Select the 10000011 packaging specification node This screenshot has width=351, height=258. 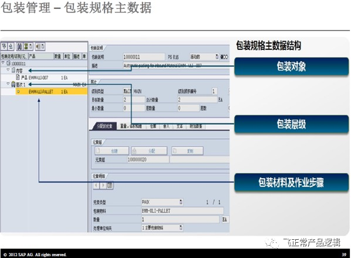tap(18, 63)
